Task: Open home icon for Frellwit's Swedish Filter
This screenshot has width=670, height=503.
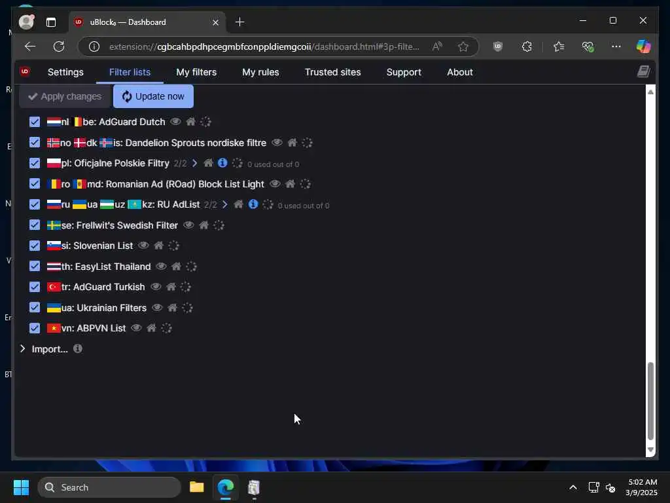Action: pos(204,225)
